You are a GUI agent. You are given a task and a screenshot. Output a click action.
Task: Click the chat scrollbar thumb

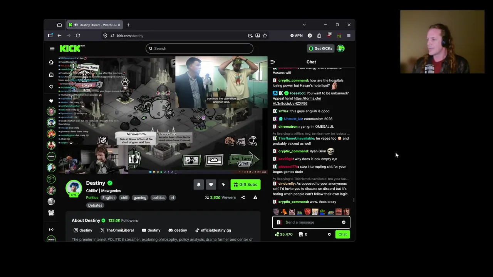click(x=354, y=200)
